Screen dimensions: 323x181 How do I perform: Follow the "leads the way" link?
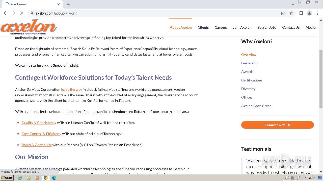point(71,89)
